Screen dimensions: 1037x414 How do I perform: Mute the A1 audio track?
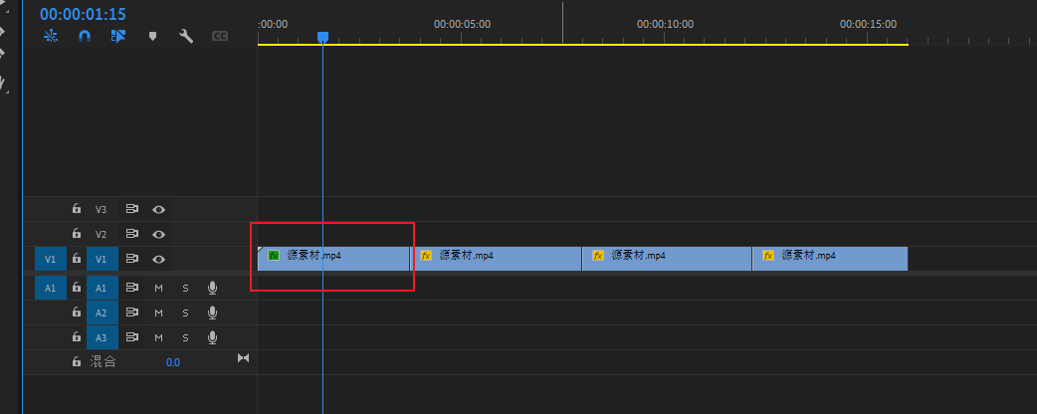click(158, 288)
